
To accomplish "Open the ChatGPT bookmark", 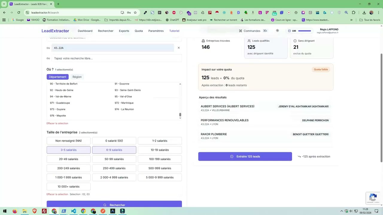I will click(x=172, y=20).
